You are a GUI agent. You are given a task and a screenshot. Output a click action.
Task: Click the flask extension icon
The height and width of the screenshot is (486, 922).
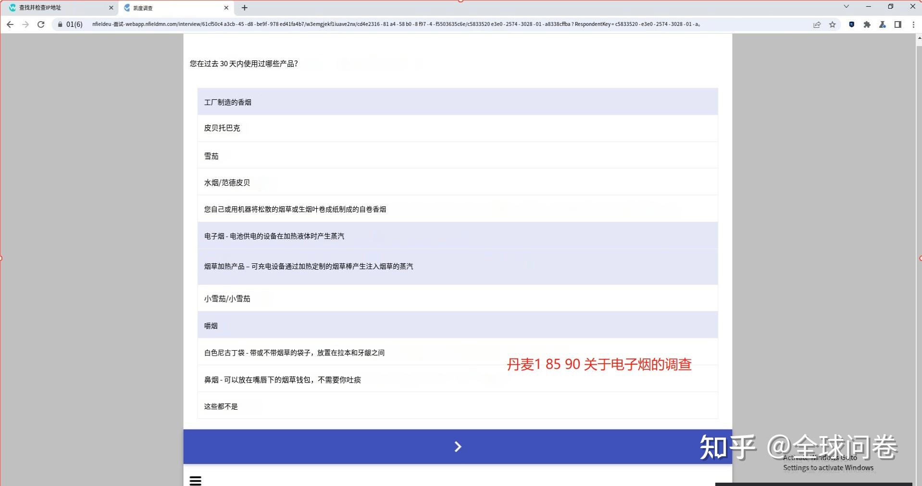pos(882,24)
